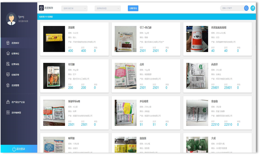Click the 农作物类型 grid icon
The image size is (260, 155).
[x=8, y=113]
